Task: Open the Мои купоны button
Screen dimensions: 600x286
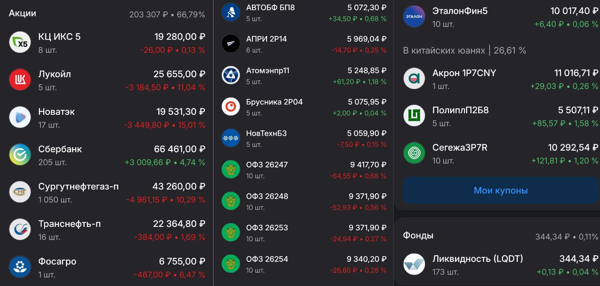Action: [501, 190]
